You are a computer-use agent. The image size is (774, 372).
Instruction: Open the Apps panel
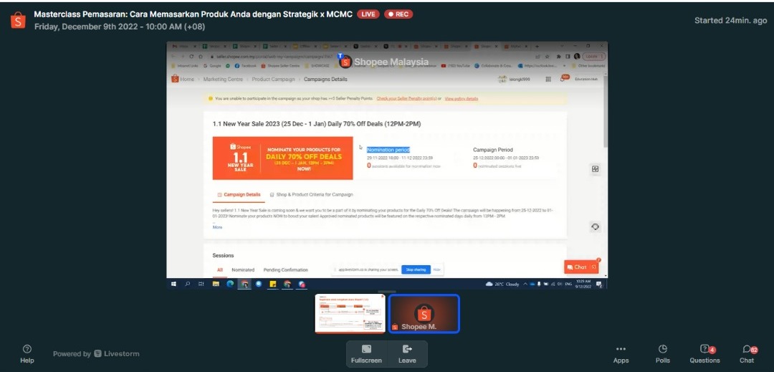621,353
